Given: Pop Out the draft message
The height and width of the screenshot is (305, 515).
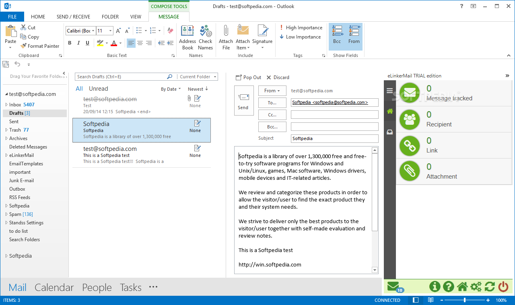Looking at the screenshot, I should (248, 77).
